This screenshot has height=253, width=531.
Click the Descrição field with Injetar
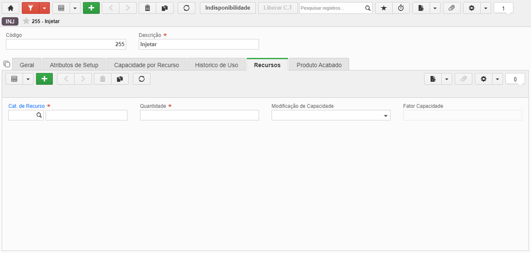click(x=199, y=44)
